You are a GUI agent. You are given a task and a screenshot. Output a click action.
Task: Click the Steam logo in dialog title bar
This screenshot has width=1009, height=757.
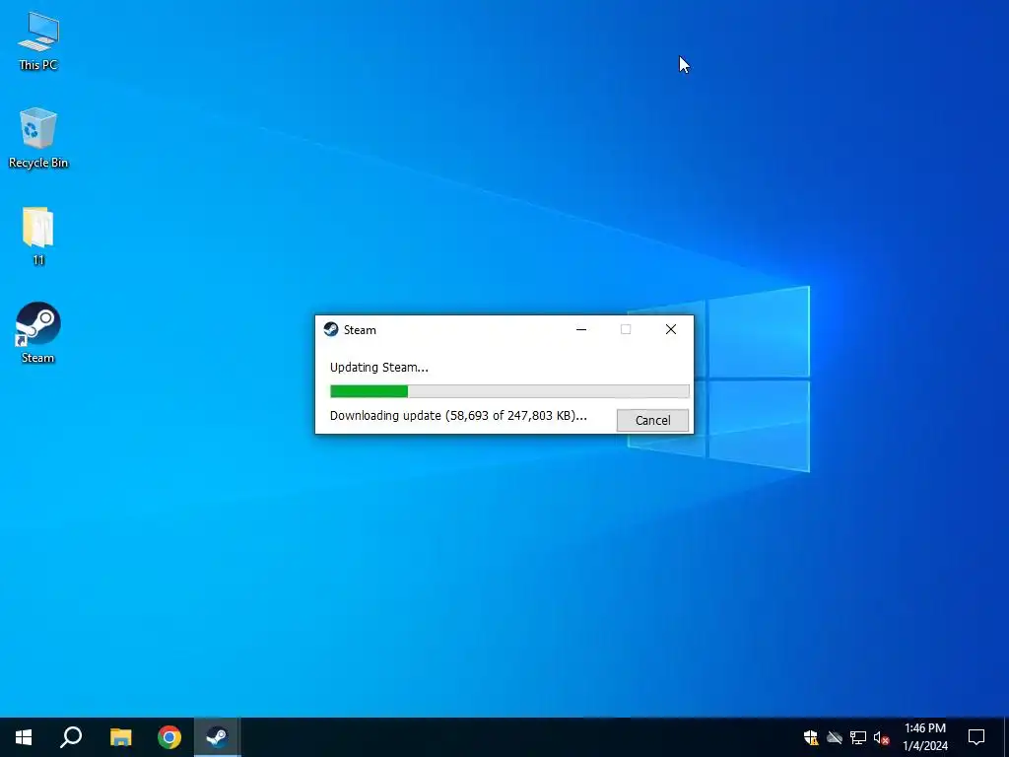coord(331,329)
